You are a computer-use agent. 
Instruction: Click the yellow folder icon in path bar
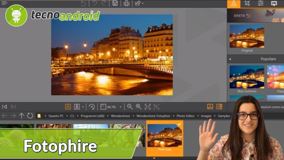[x=39, y=116]
